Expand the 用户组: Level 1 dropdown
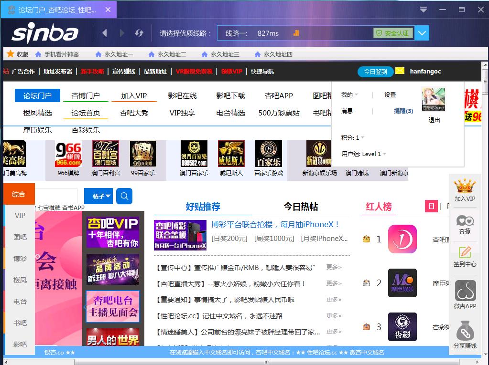This screenshot has height=365, width=489. click(x=364, y=154)
